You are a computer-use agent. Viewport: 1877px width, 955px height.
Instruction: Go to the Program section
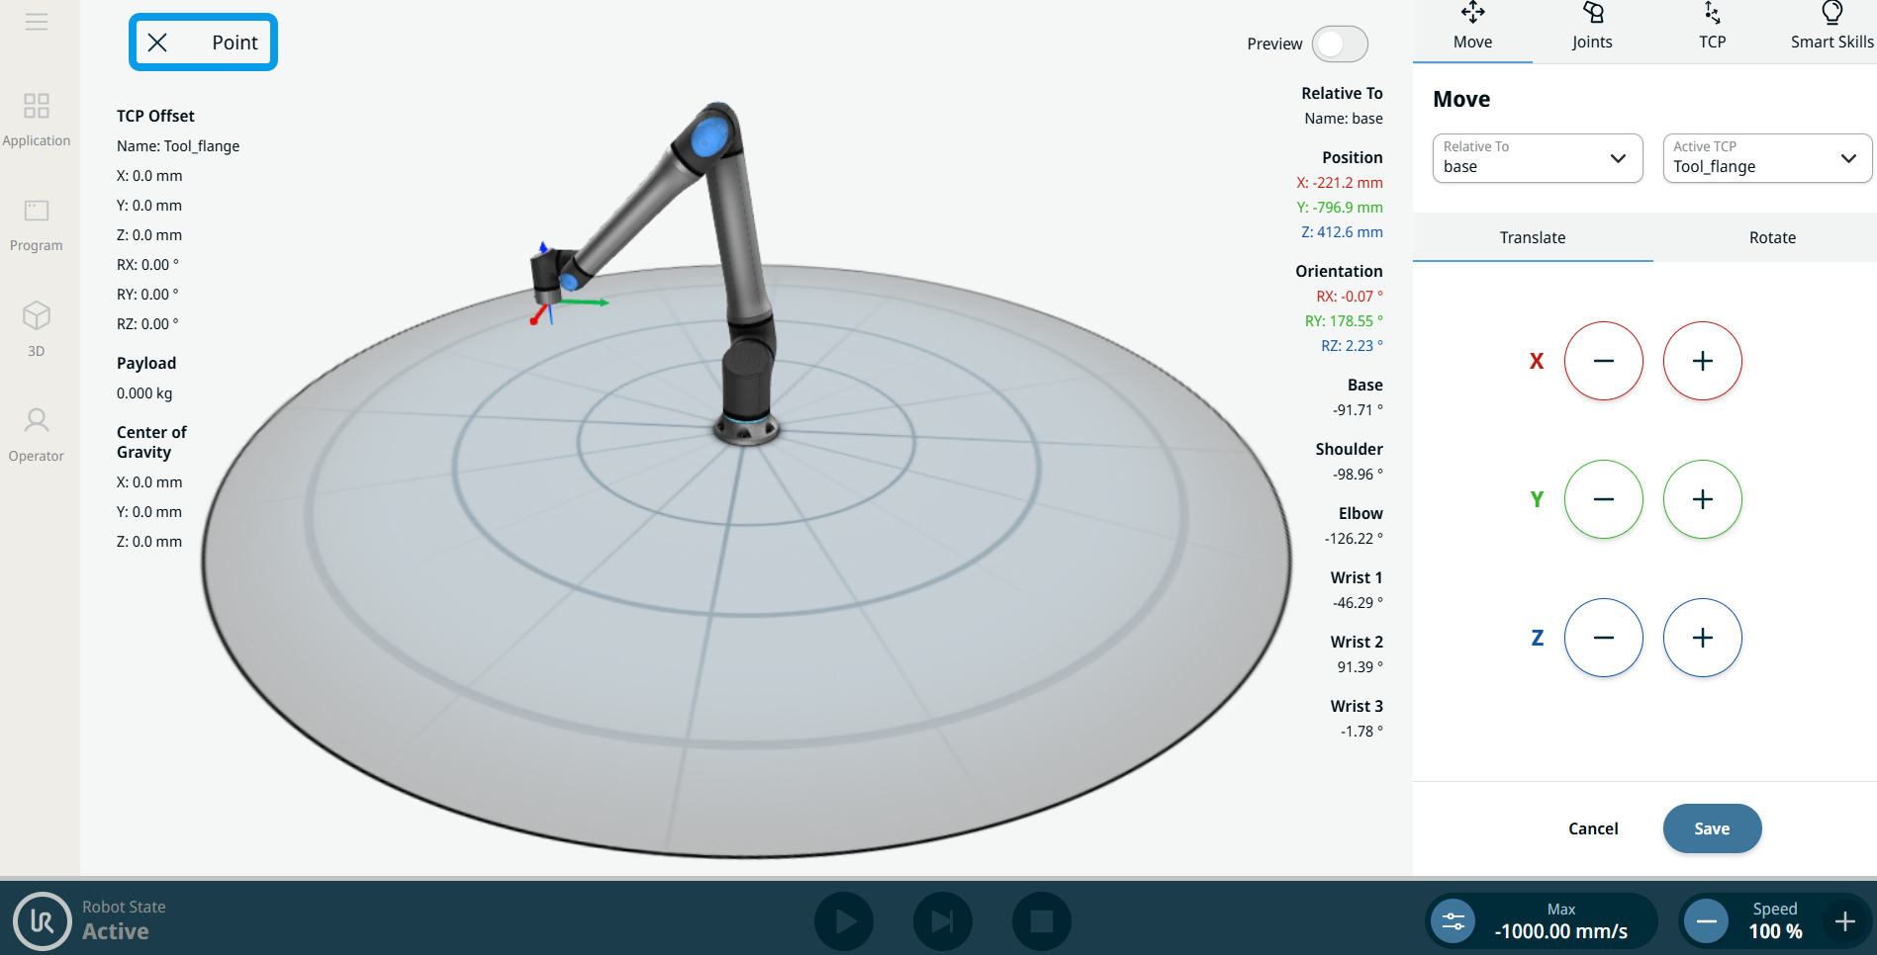pyautogui.click(x=37, y=225)
